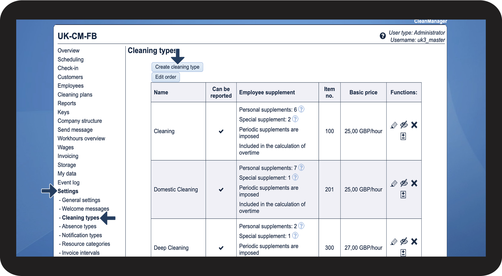This screenshot has width=502, height=276.
Task: Delete the Domestic Cleaning type with X icon
Action: tap(414, 183)
